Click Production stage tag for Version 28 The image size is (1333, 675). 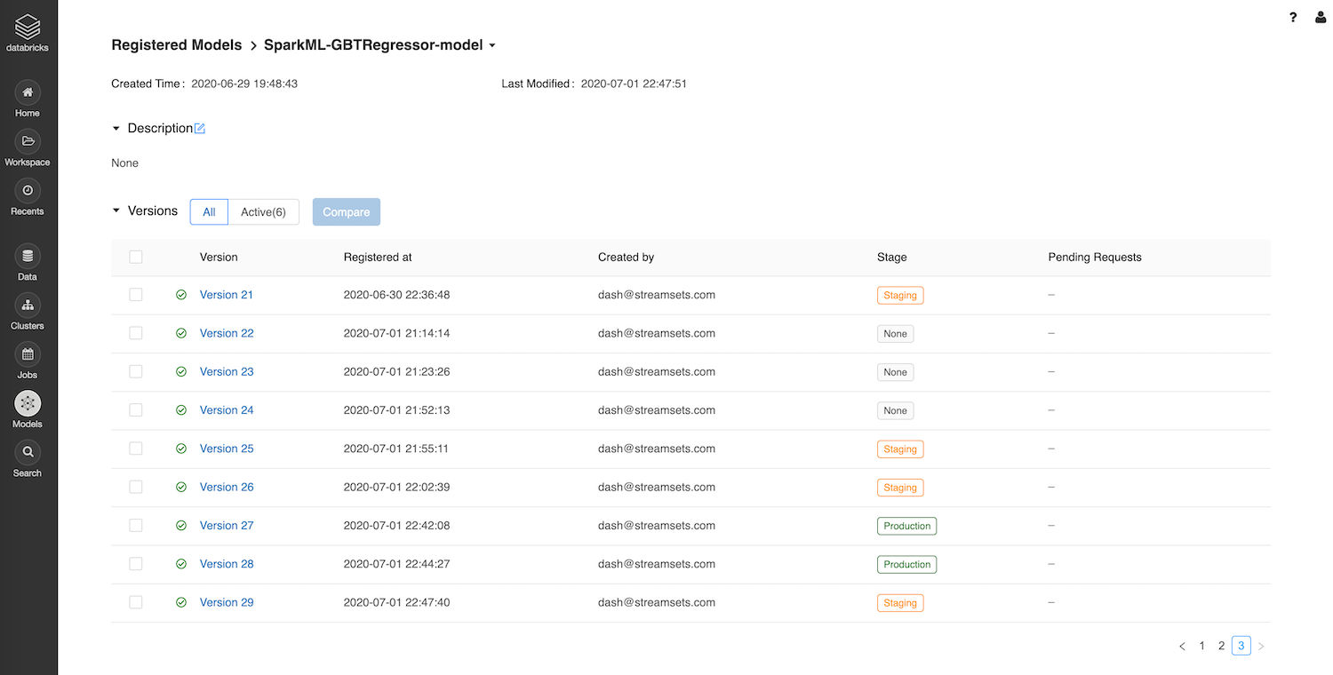pos(906,565)
